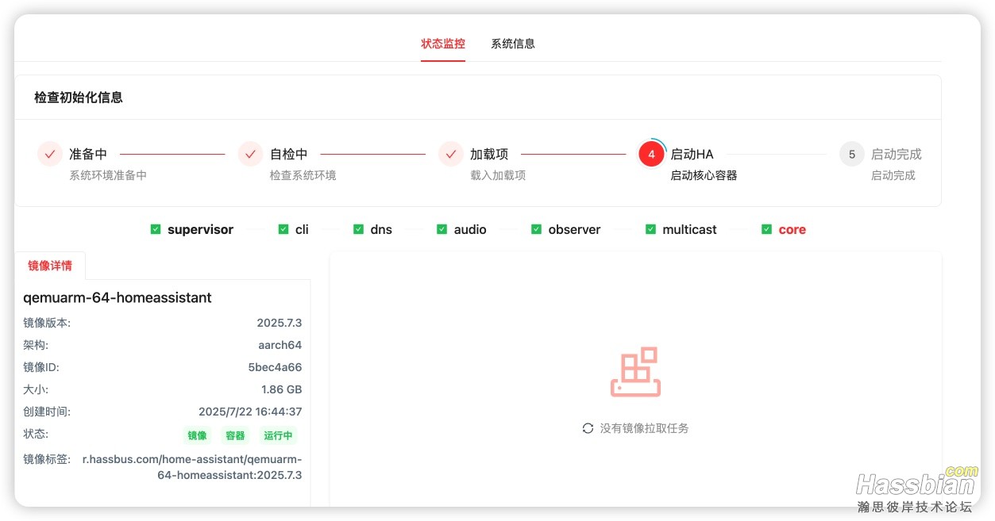This screenshot has height=521, width=995.
Task: Click the 检查系统环境 description
Action: [x=303, y=175]
